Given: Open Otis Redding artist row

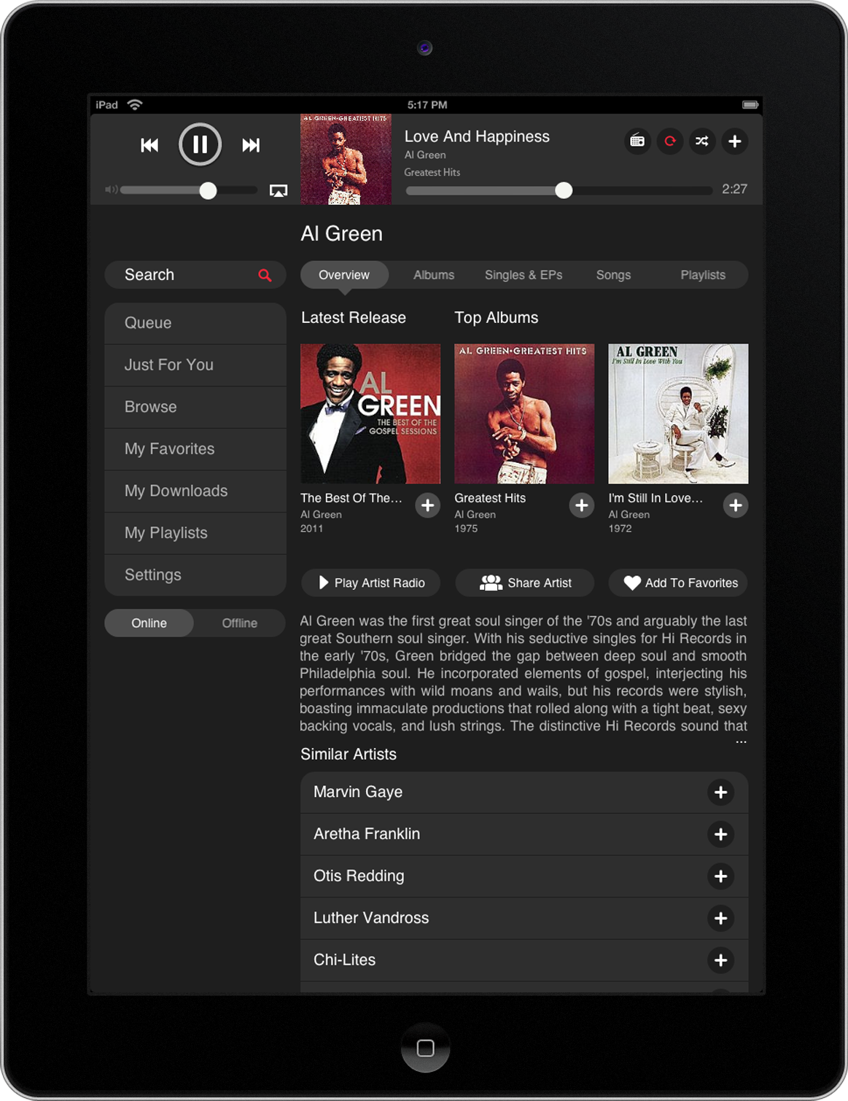Looking at the screenshot, I should (x=524, y=876).
